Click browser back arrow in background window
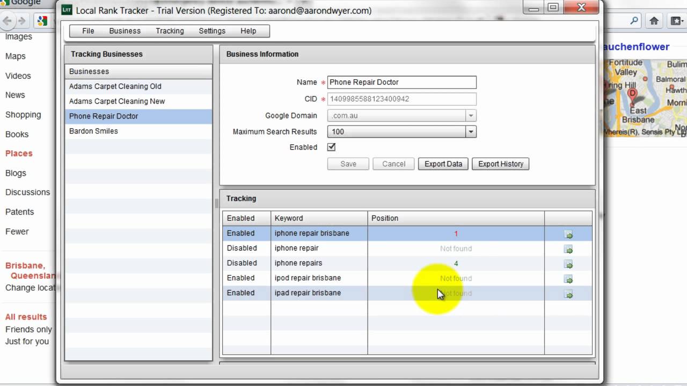 7,21
